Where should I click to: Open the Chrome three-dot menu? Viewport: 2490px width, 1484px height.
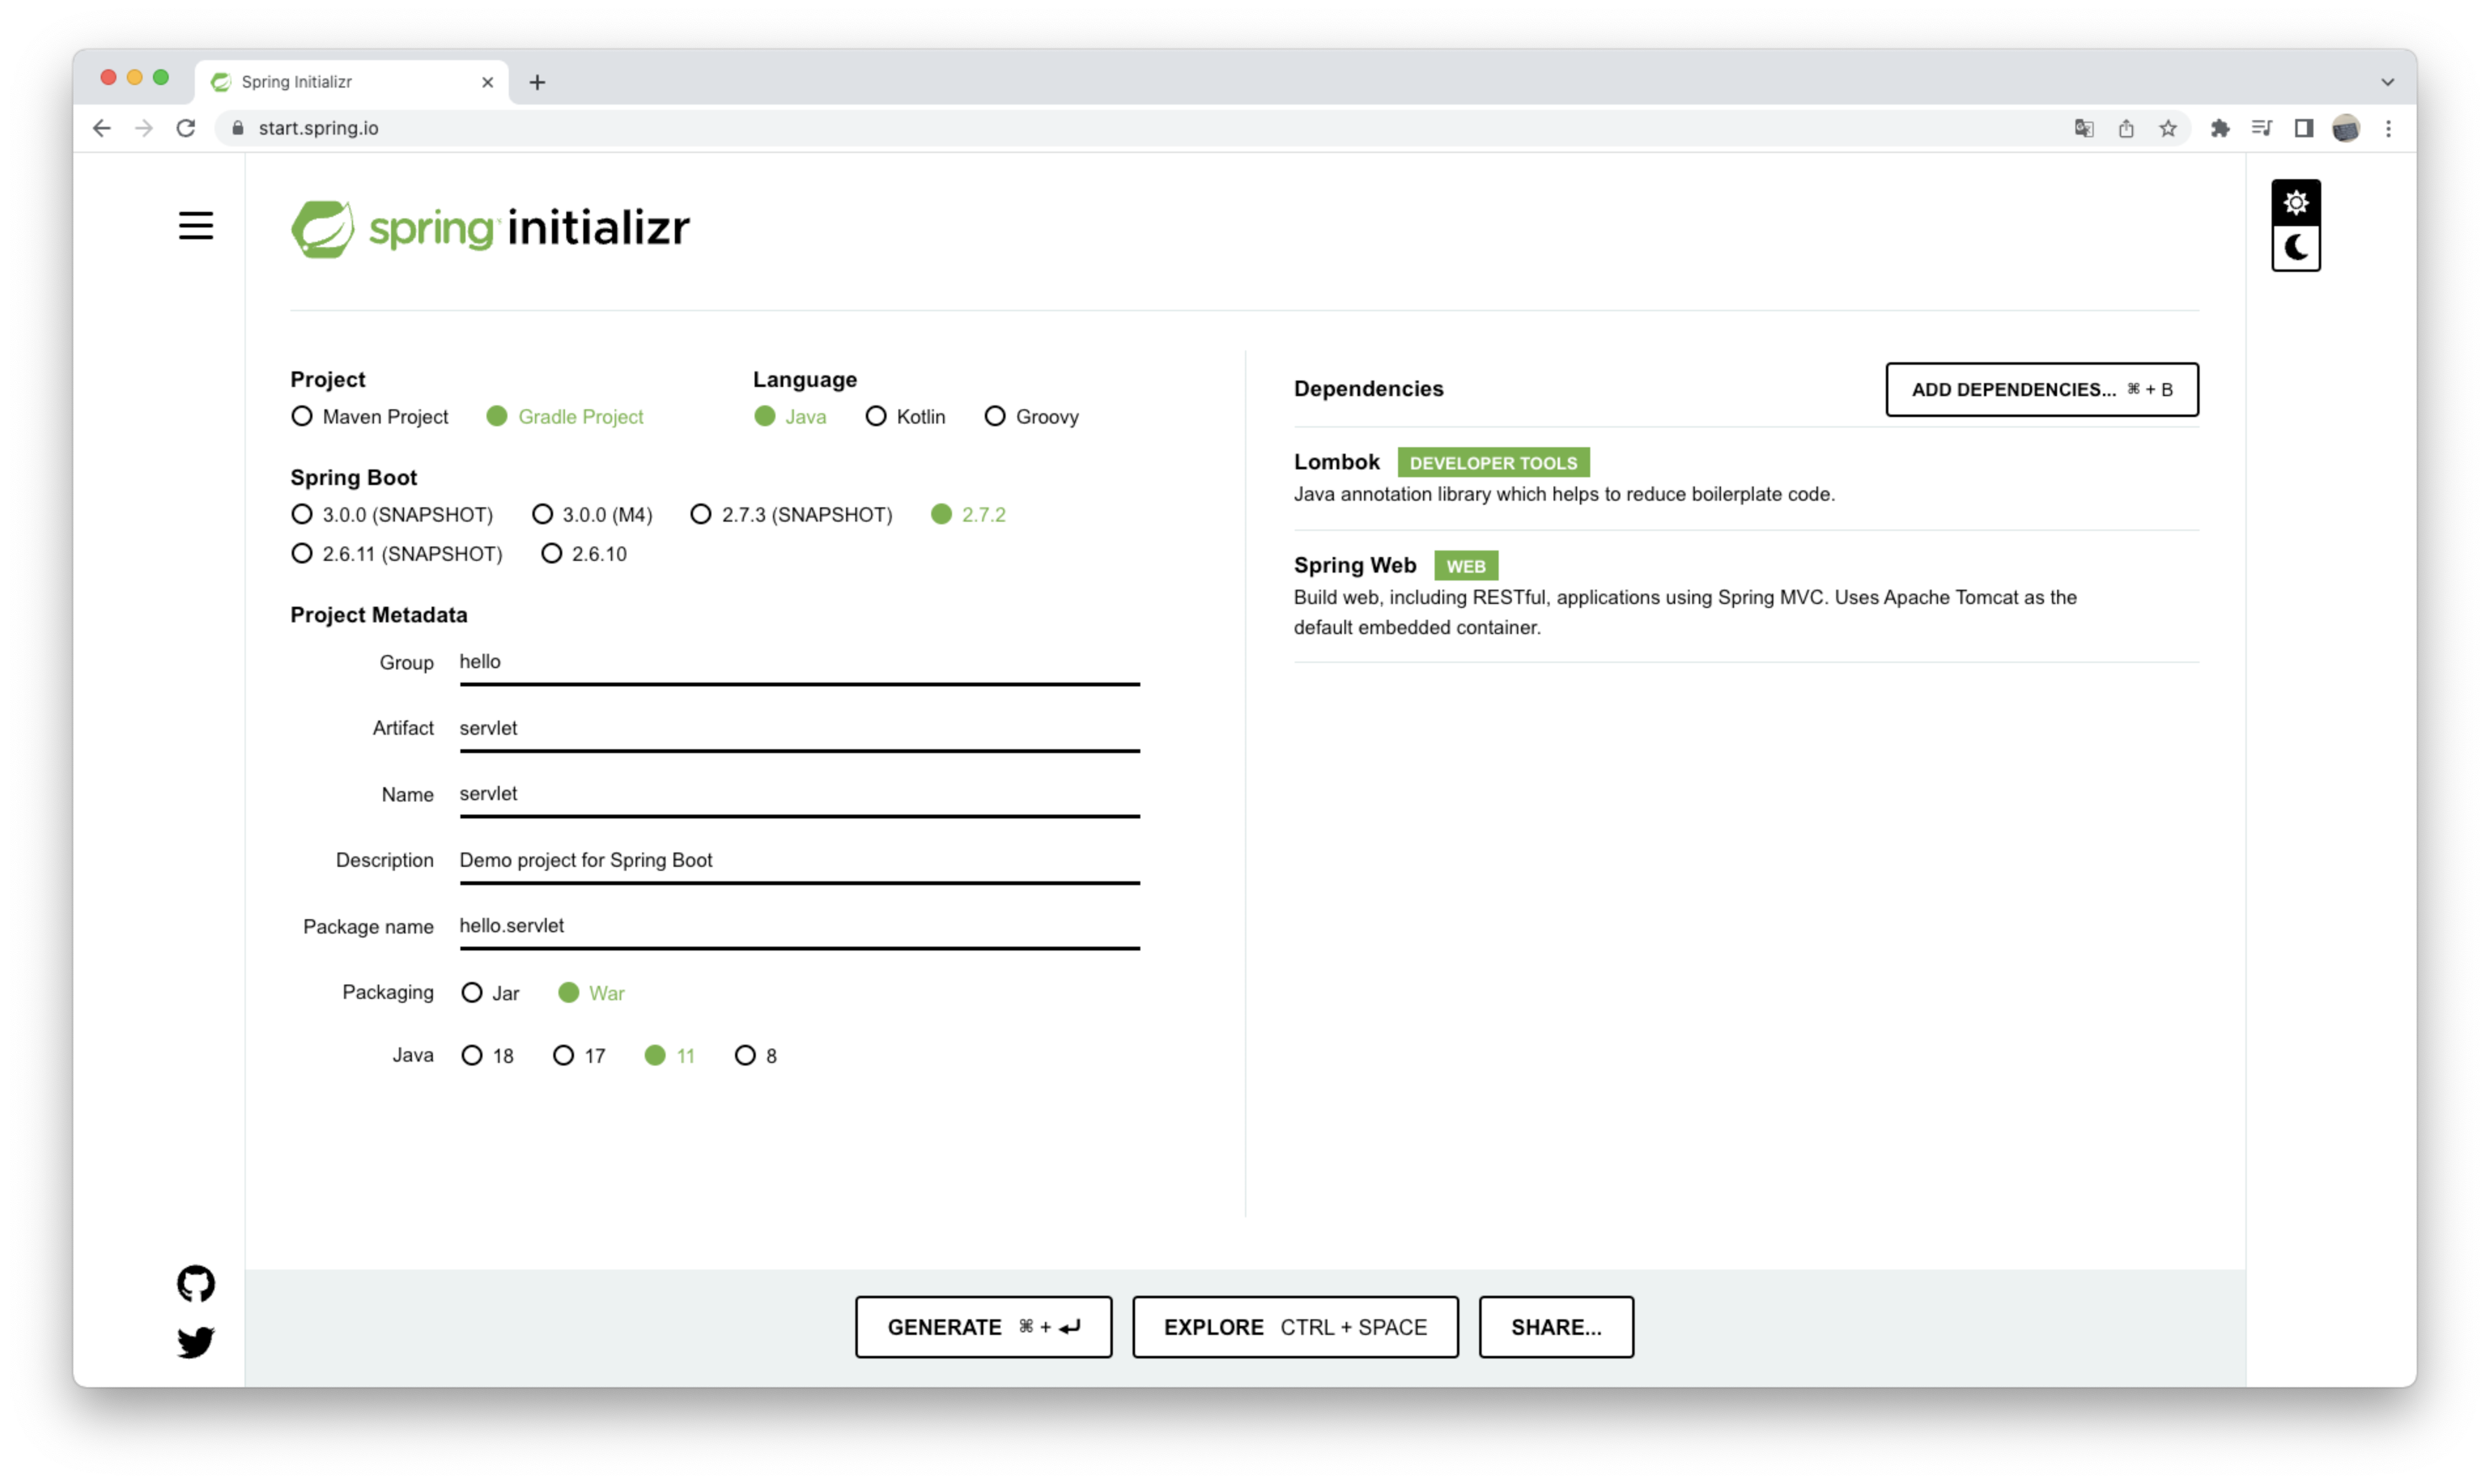tap(2388, 128)
